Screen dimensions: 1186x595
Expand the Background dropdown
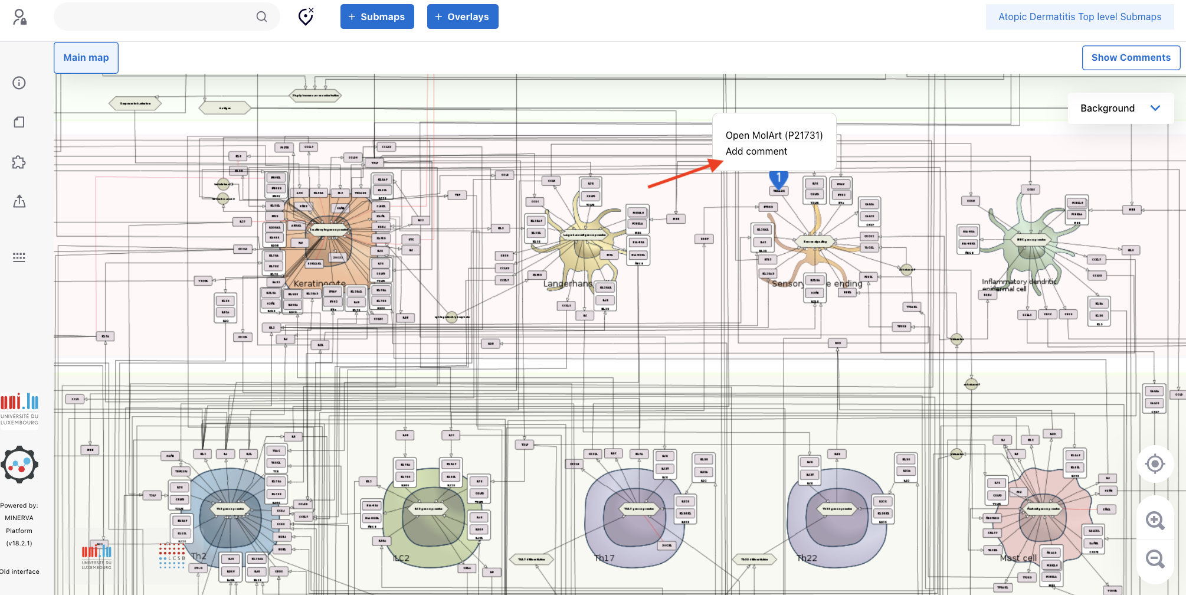click(1120, 108)
